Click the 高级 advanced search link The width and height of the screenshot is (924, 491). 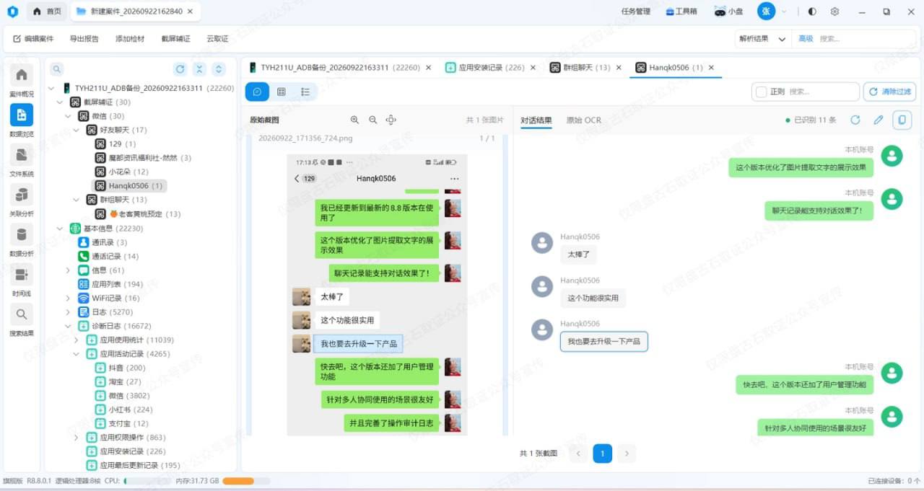(806, 39)
